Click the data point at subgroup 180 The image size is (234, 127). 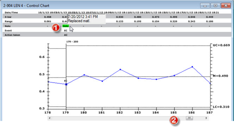(x=84, y=75)
